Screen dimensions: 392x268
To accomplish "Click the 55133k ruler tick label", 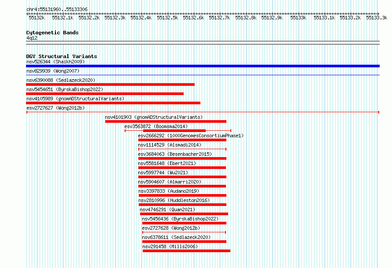I will pos(298,18).
